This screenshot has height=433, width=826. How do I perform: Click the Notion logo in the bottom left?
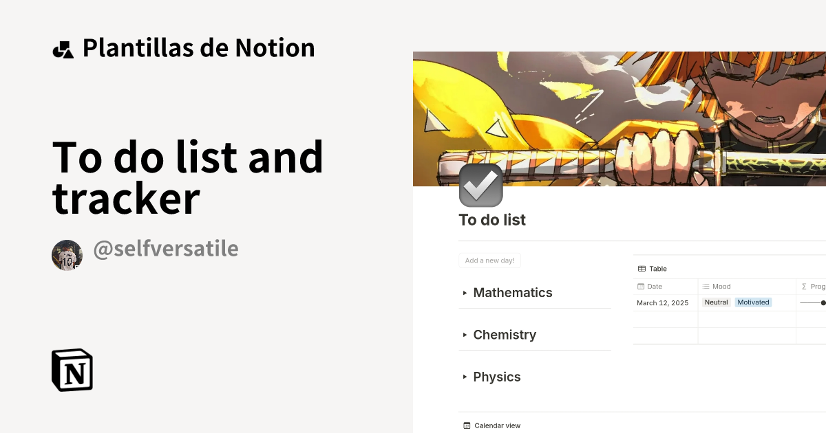[72, 370]
